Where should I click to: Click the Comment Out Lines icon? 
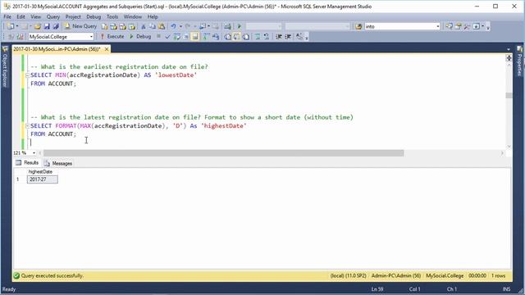click(x=257, y=36)
